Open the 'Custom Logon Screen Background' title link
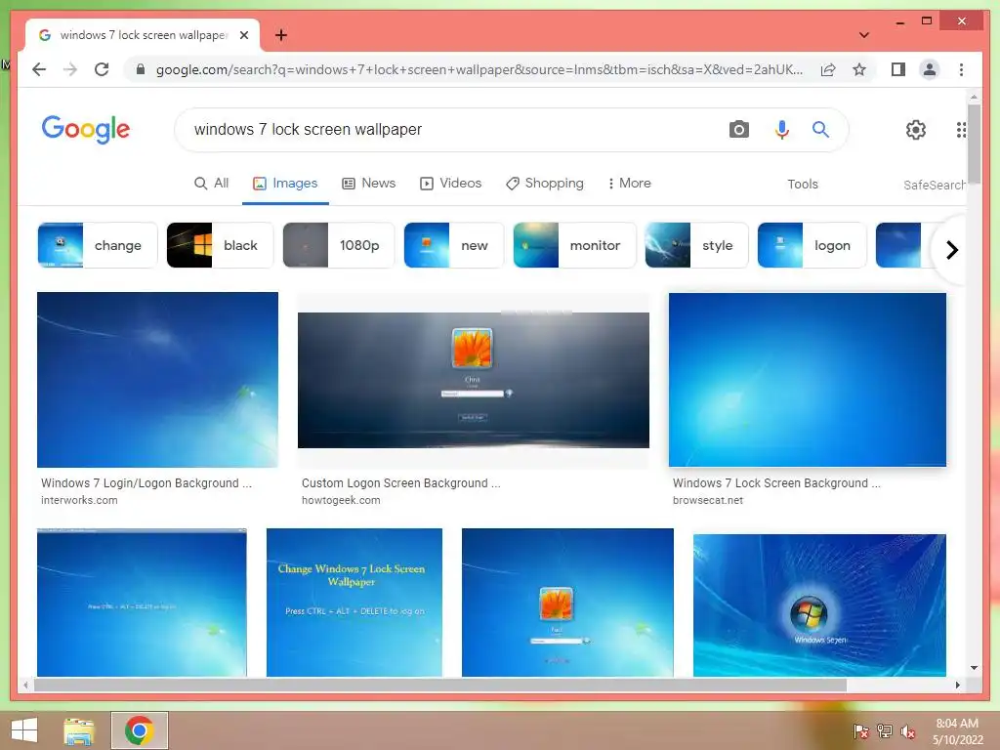This screenshot has height=750, width=1000. click(401, 483)
